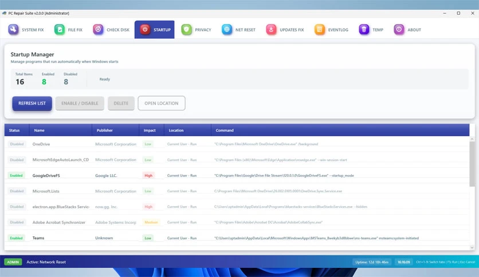This screenshot has width=479, height=277.
Task: Click the ADMIN badge in status bar
Action: point(13,262)
